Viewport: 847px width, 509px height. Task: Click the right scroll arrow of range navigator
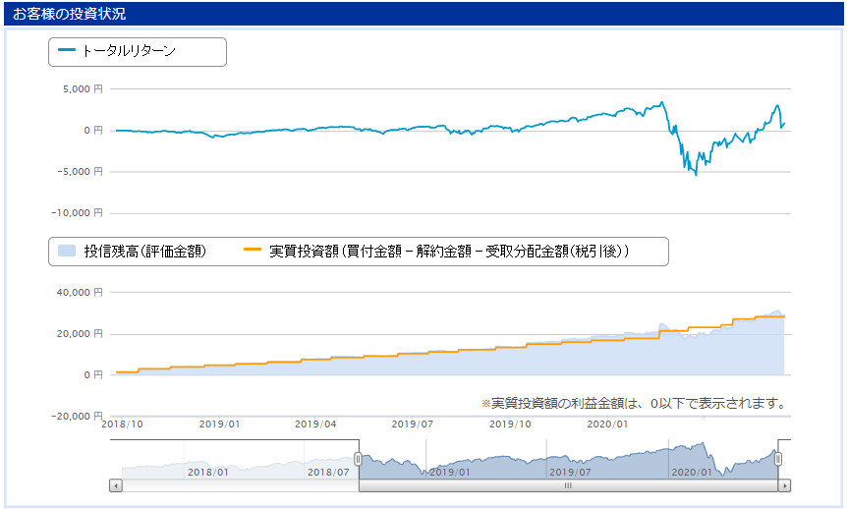point(784,485)
